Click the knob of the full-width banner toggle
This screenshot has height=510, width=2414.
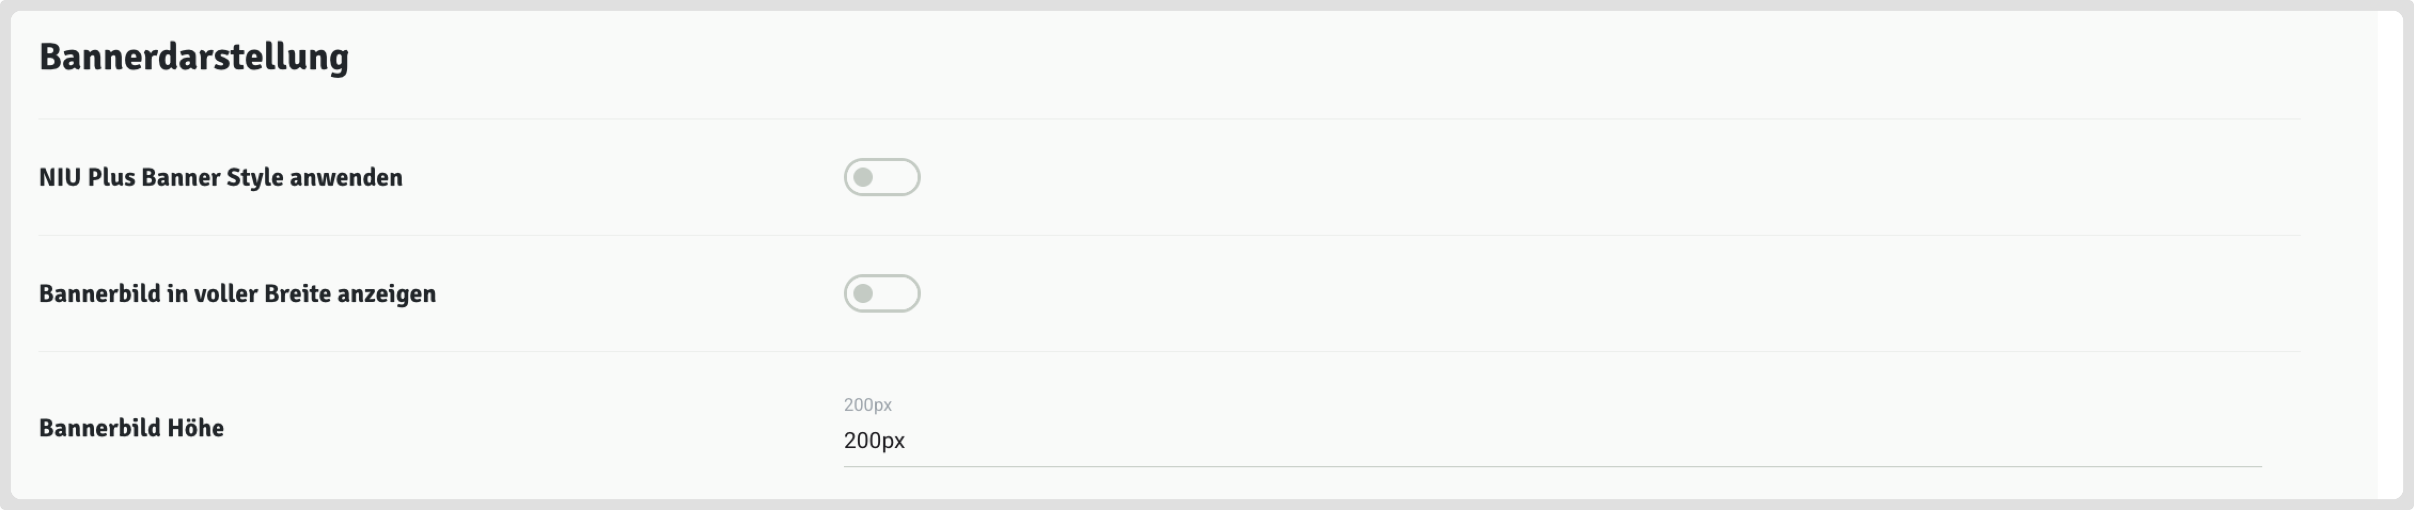point(863,294)
